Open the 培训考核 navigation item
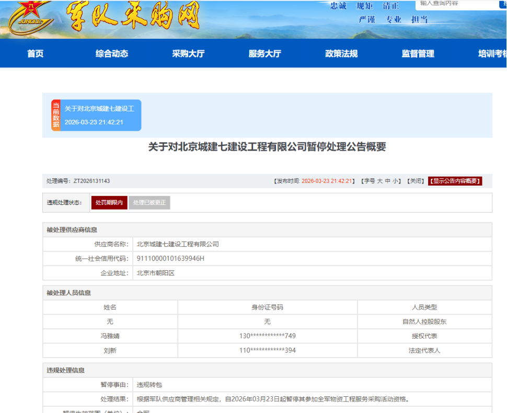 491,53
